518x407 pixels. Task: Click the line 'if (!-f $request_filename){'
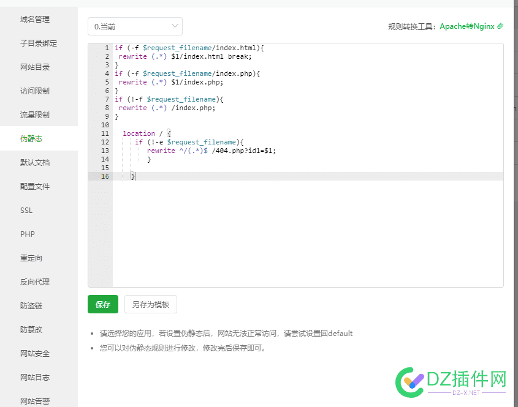pos(169,99)
